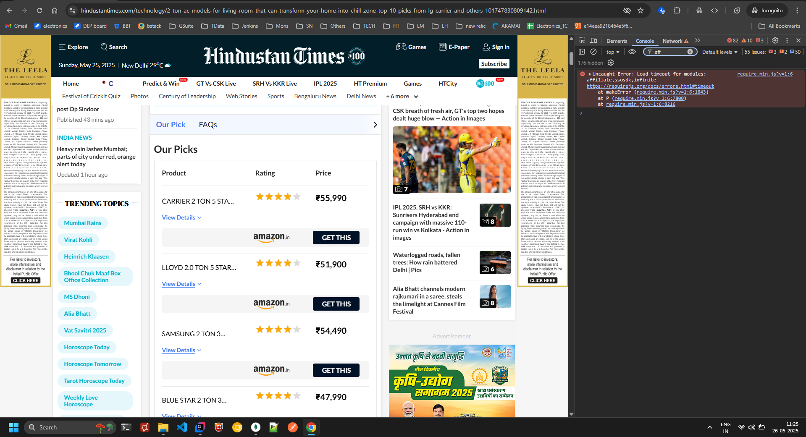Click GET THIS for the Lloyd AC
This screenshot has width=806, height=437.
[336, 304]
